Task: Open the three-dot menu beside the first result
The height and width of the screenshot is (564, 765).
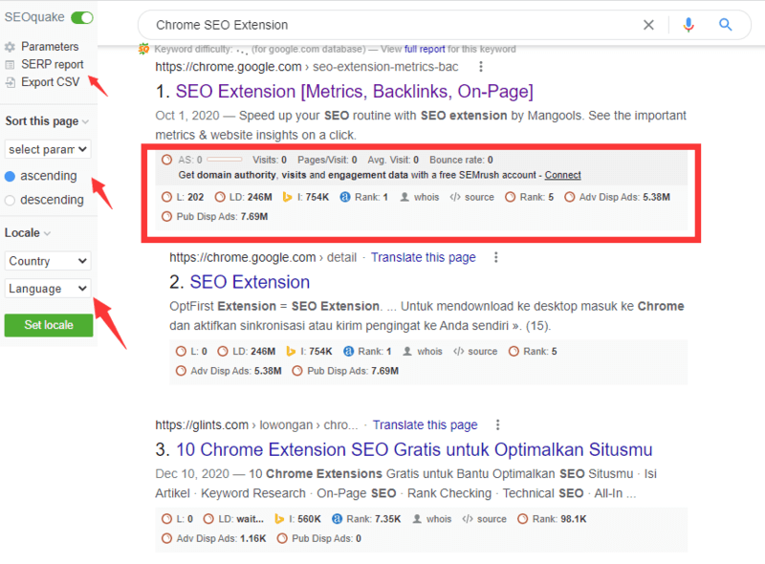Action: tap(480, 64)
